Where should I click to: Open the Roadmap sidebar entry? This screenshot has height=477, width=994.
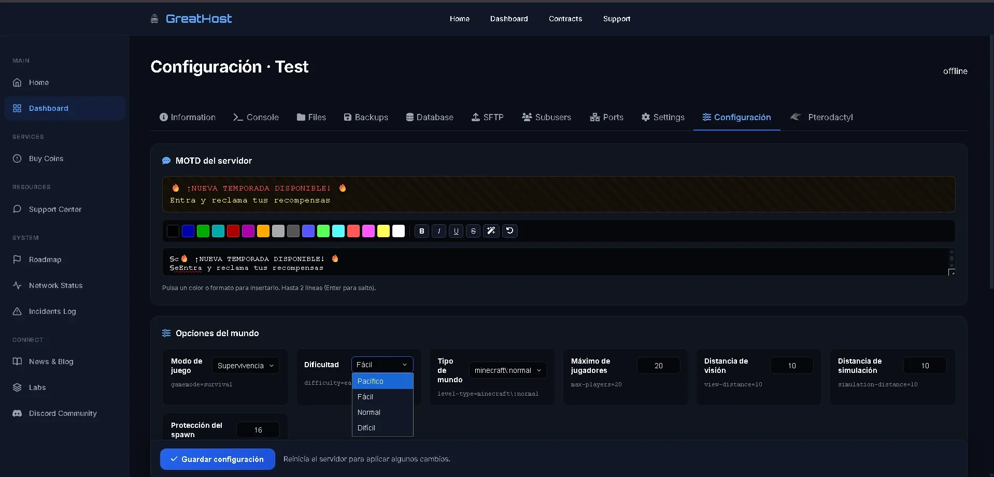45,259
